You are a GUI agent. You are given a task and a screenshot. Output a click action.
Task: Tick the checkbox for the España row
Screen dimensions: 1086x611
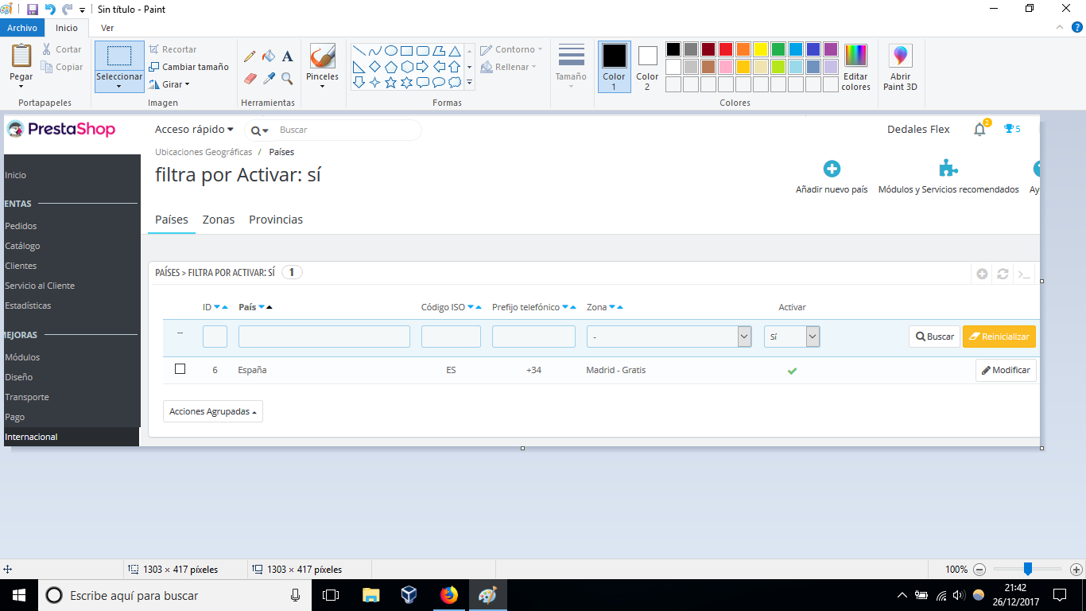pyautogui.click(x=180, y=369)
